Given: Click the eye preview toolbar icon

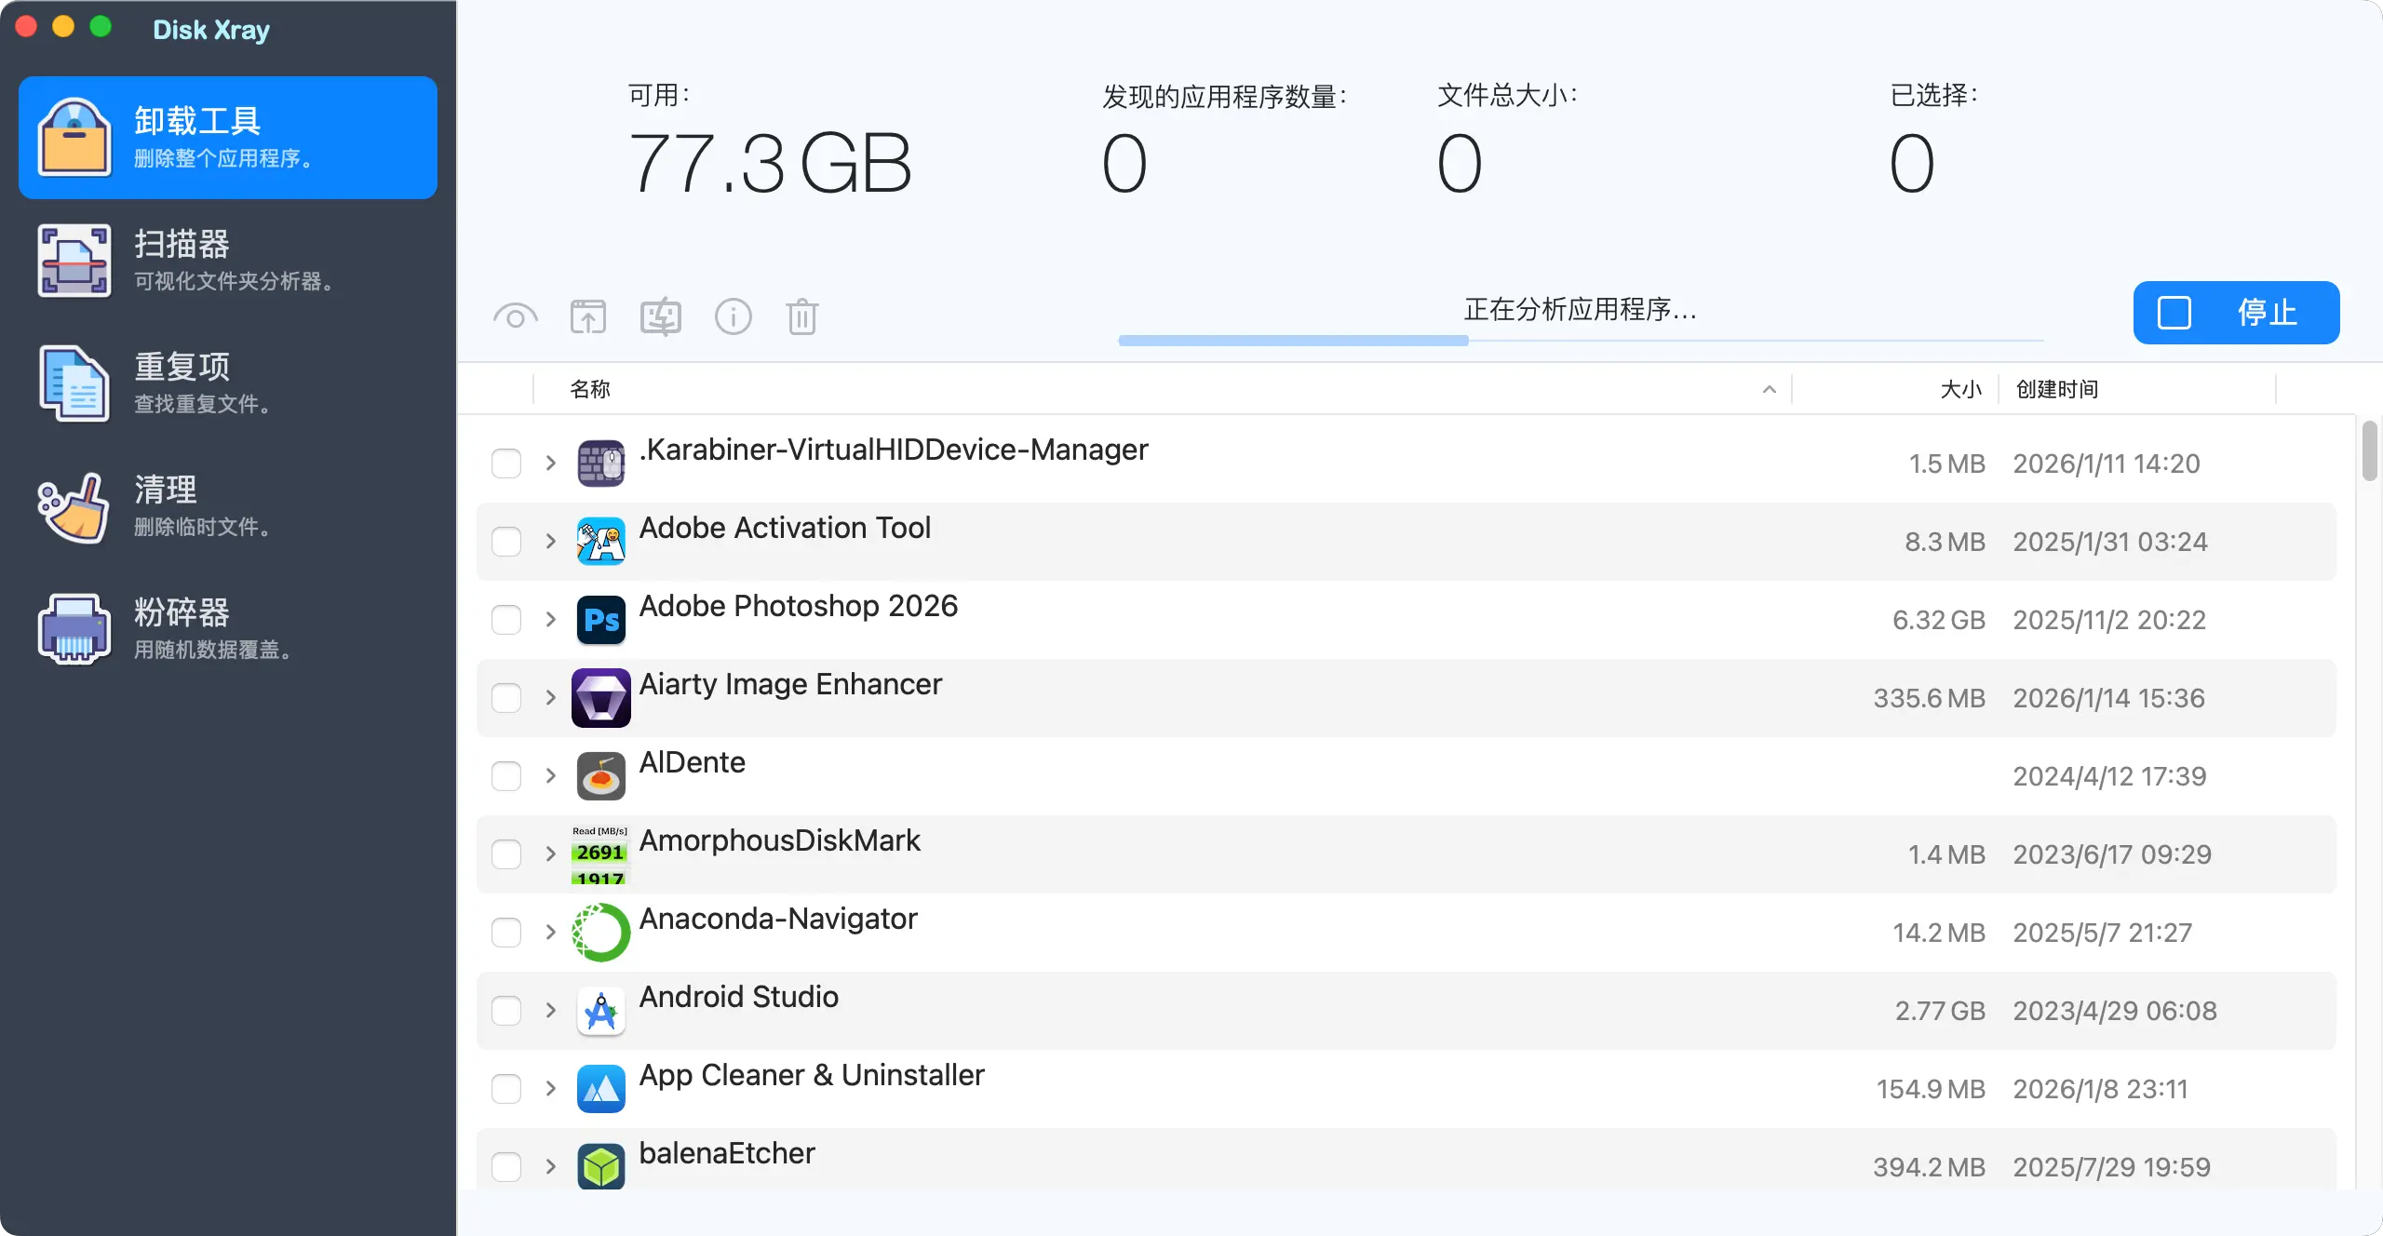Looking at the screenshot, I should [x=515, y=317].
